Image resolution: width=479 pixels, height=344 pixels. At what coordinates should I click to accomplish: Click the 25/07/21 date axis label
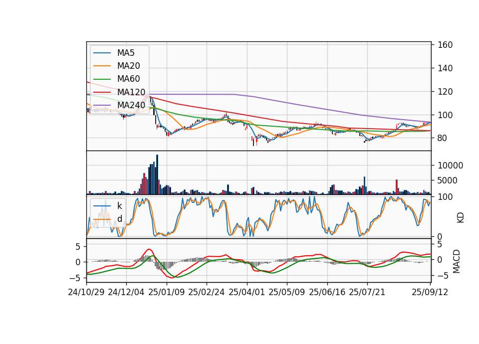pos(367,292)
